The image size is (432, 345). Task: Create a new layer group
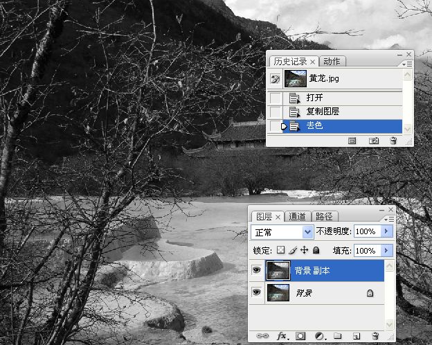tap(338, 335)
